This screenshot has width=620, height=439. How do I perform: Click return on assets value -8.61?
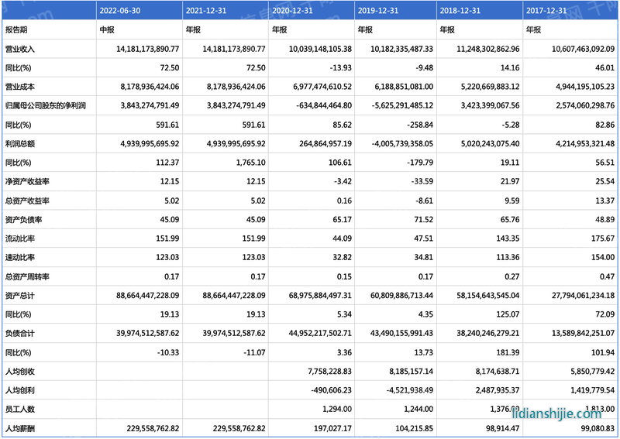coord(424,201)
